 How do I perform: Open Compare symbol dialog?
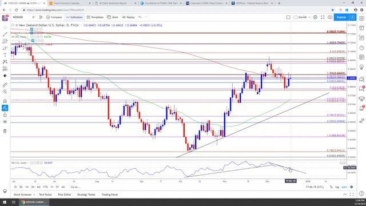(x=54, y=17)
